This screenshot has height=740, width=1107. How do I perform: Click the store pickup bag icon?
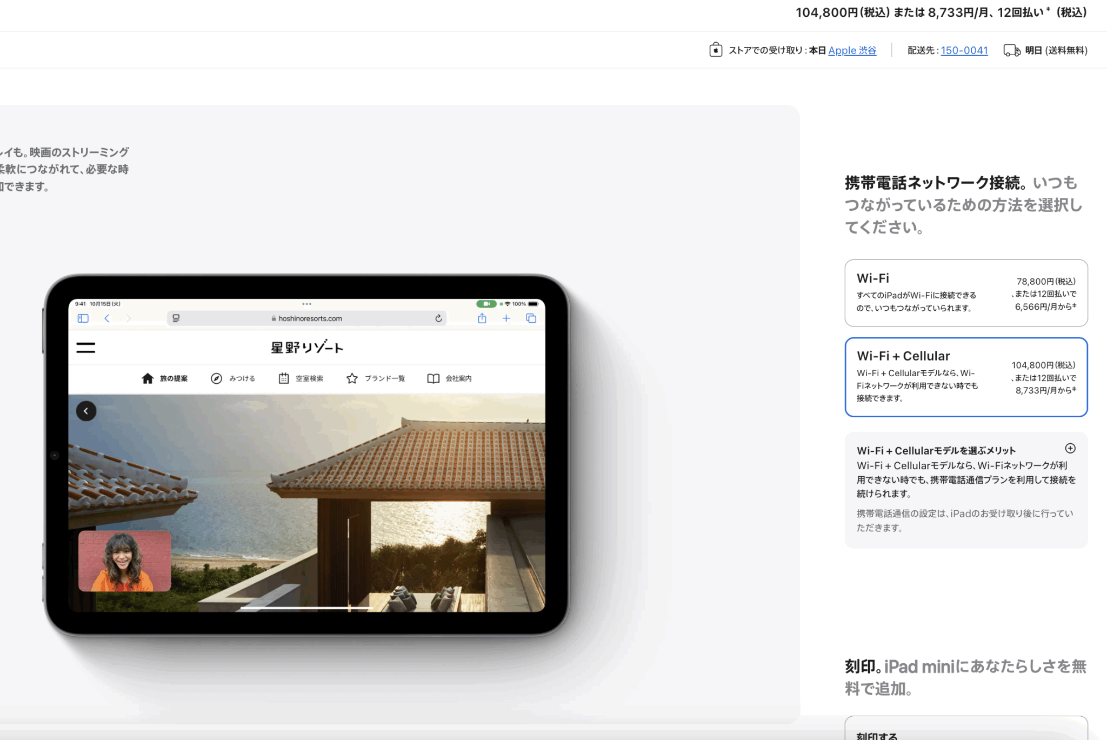pyautogui.click(x=715, y=50)
